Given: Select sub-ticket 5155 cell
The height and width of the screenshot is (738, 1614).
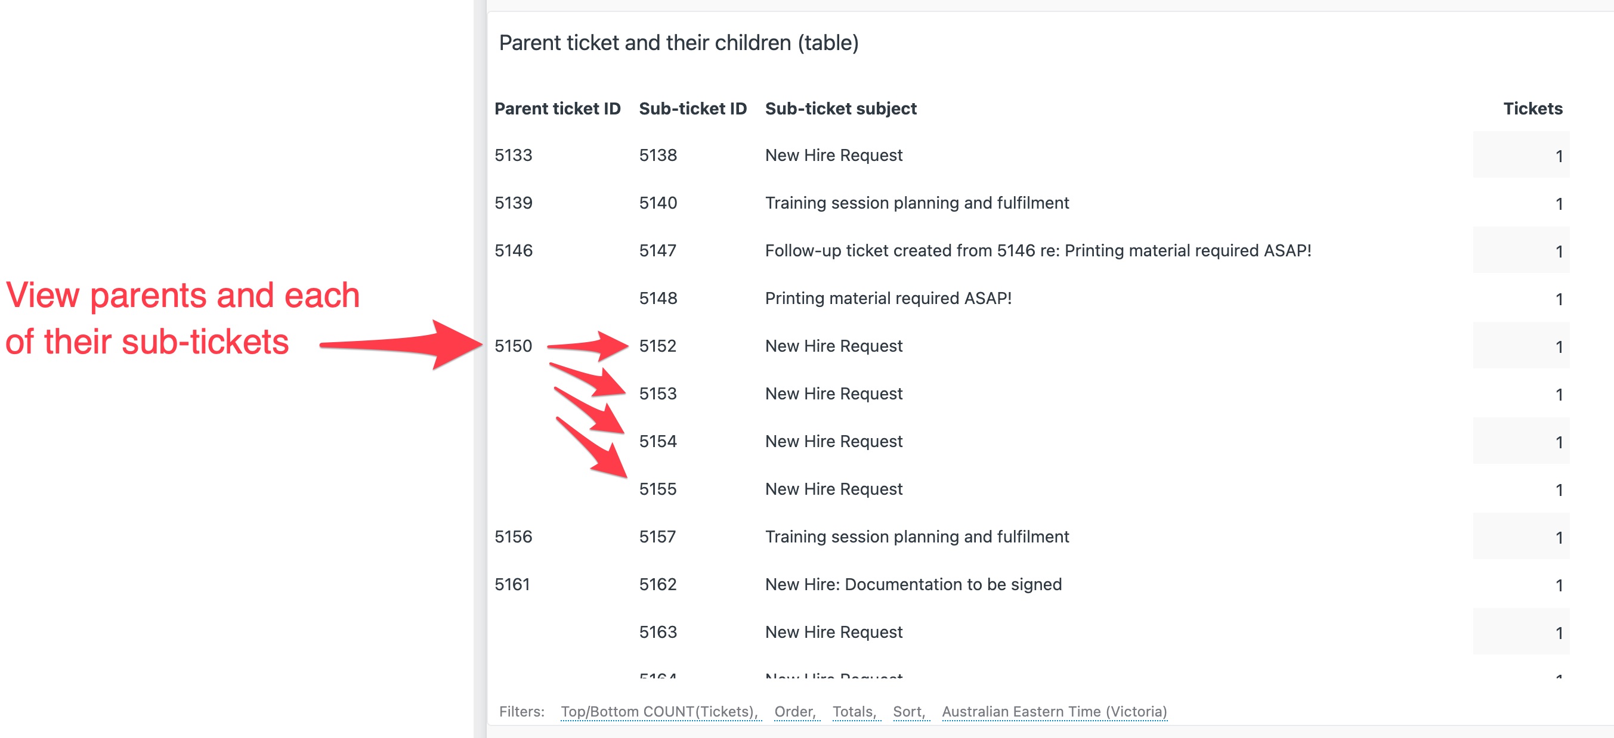Looking at the screenshot, I should coord(658,488).
